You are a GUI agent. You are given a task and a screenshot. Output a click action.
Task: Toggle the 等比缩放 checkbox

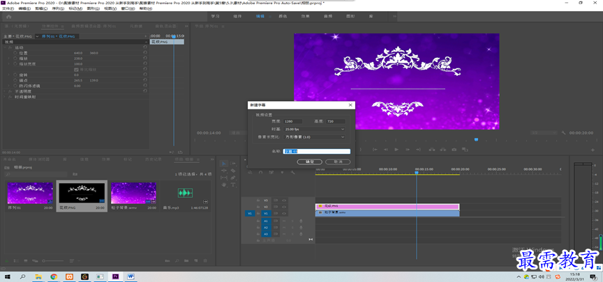pos(76,70)
